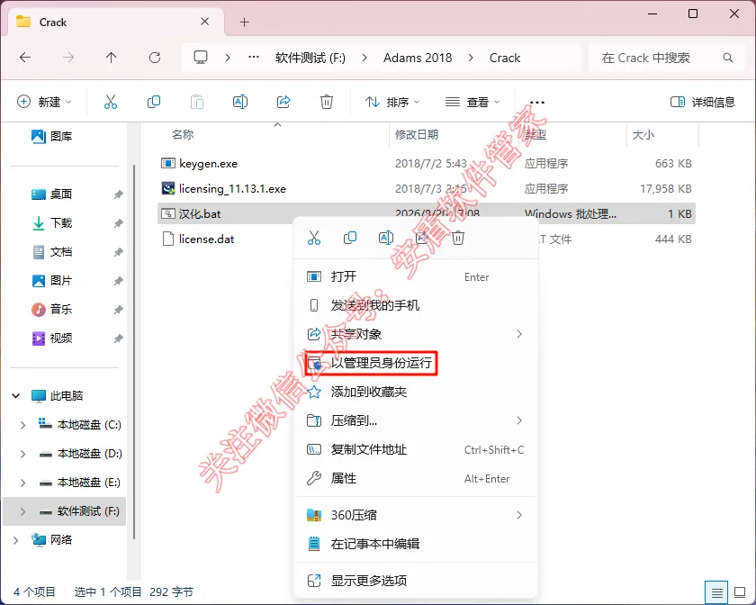Go up one folder level
Viewport: 756px width, 605px height.
click(x=111, y=58)
